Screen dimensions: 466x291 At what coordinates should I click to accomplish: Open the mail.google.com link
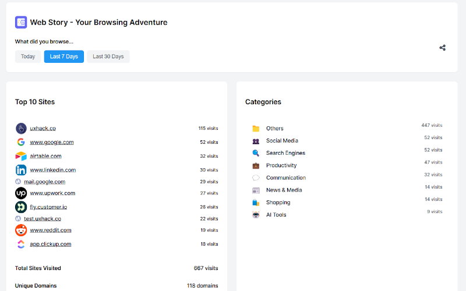coord(45,182)
